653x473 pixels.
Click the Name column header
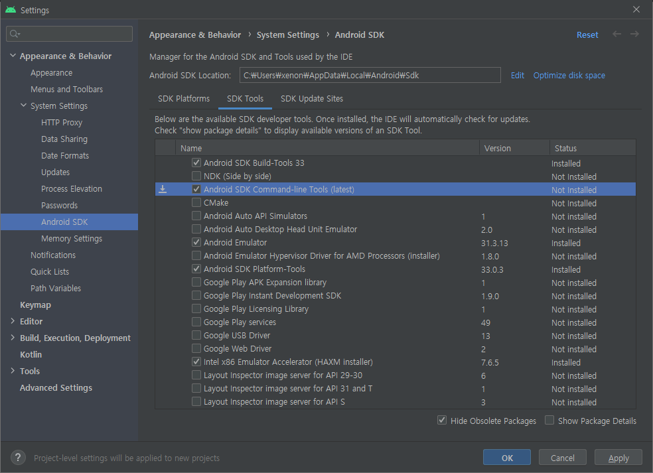click(328, 148)
